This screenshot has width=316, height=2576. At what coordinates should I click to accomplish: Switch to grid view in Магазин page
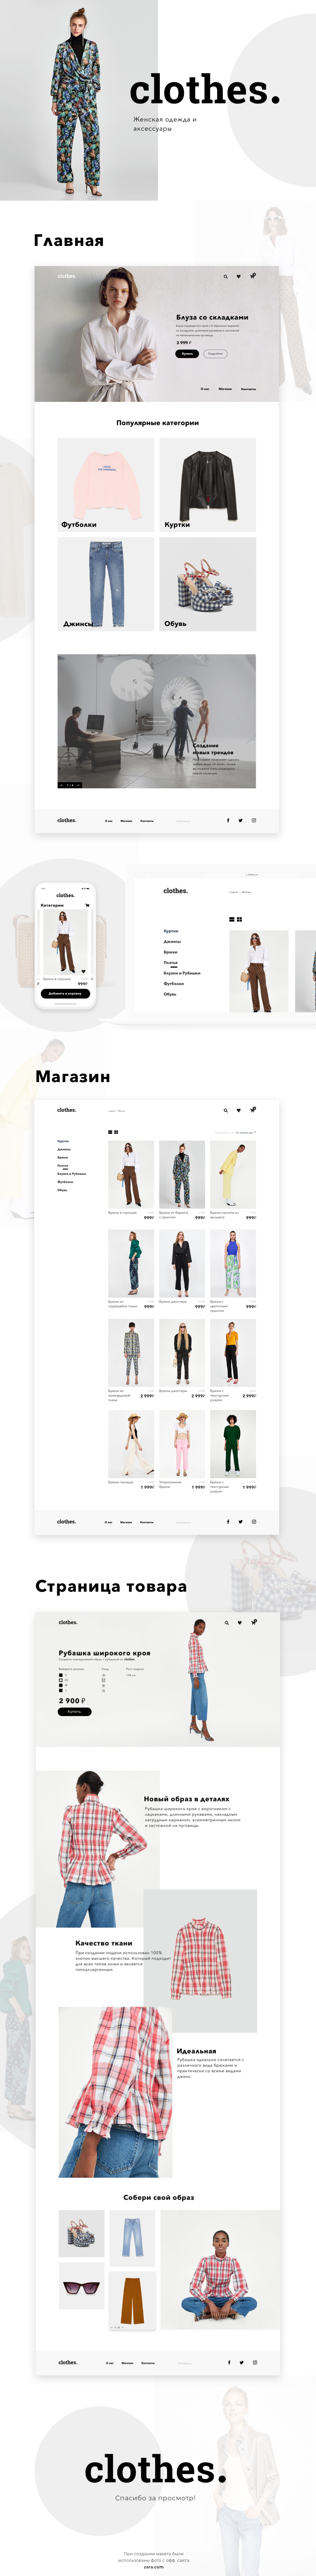coord(116,1132)
